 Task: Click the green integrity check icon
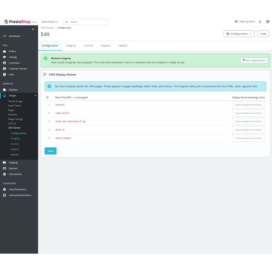(x=46, y=58)
